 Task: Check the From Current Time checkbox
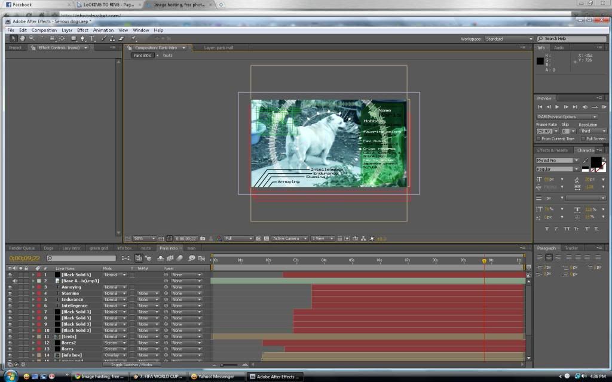pyautogui.click(x=538, y=138)
